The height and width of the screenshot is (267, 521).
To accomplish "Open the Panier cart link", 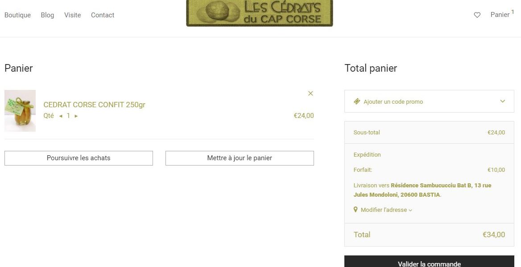I will [x=500, y=15].
